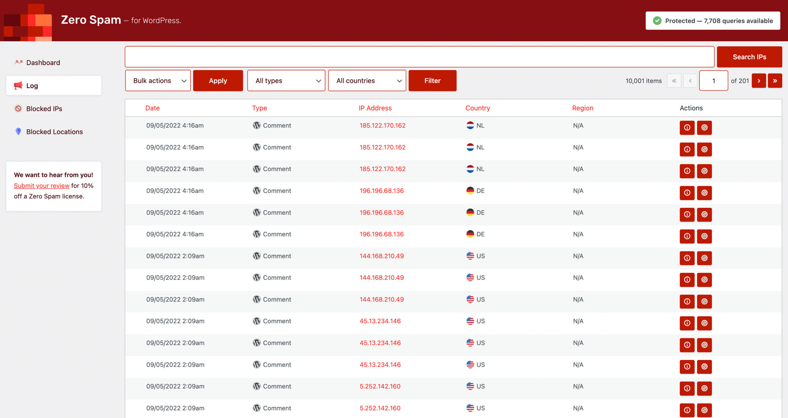788x418 pixels.
Task: Open info for third 45.13.234.146 row
Action: (x=687, y=366)
